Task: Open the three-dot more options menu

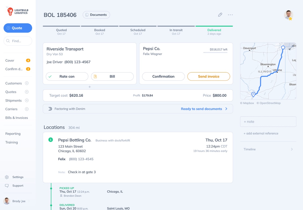Action: 230,15
